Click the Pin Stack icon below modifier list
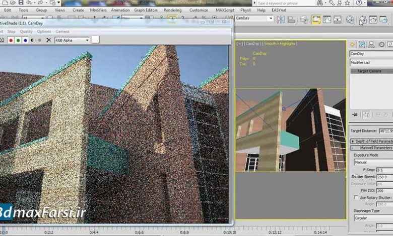Screen dimensions: 393x236 pos(355,113)
